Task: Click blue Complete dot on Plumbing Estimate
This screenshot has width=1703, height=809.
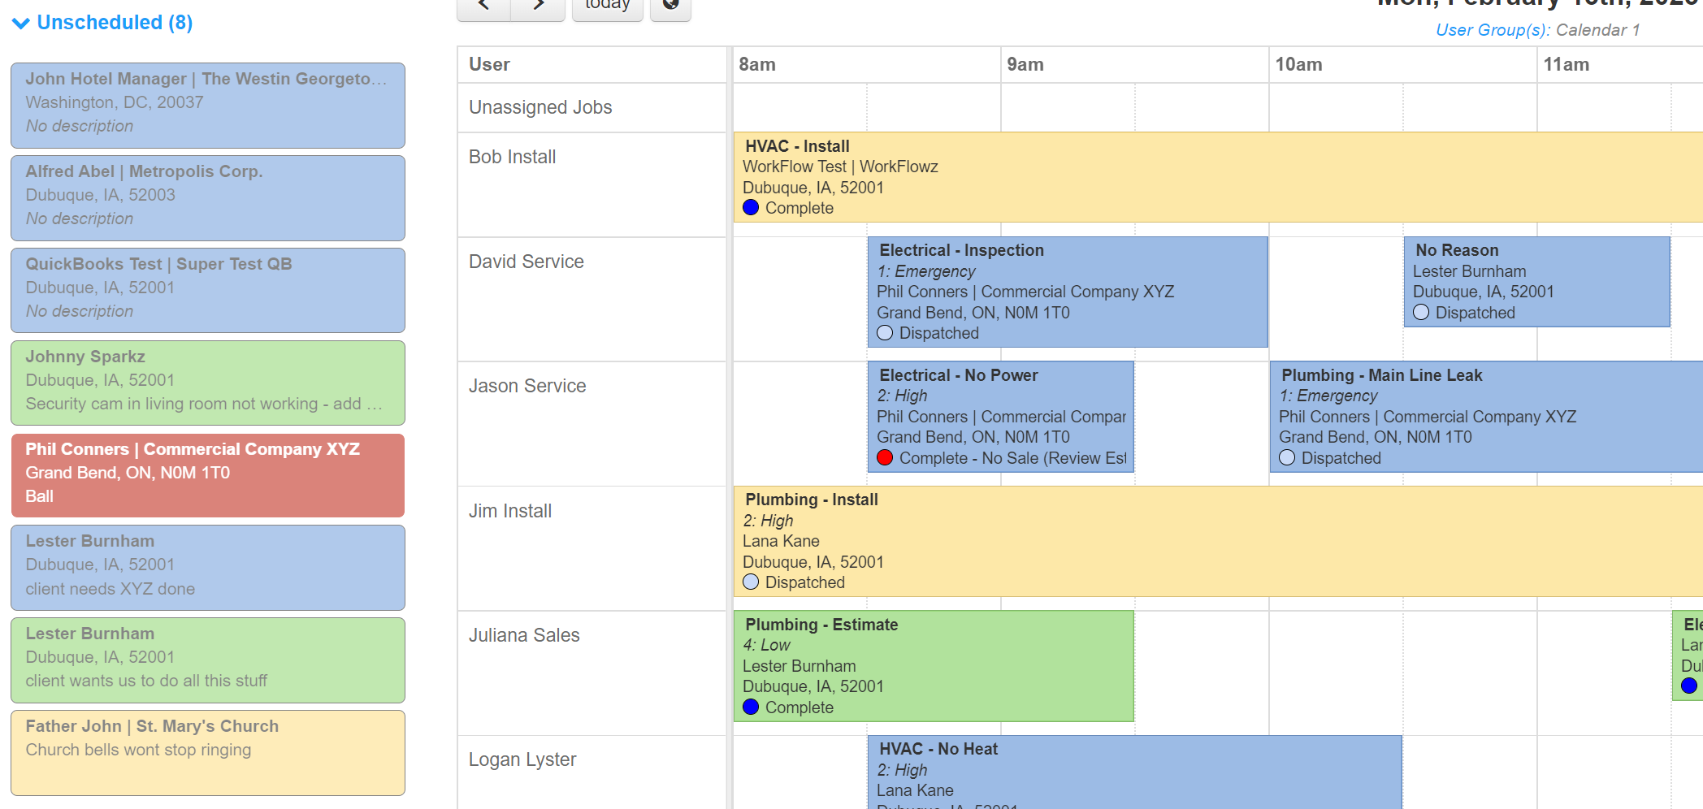Action: click(751, 707)
